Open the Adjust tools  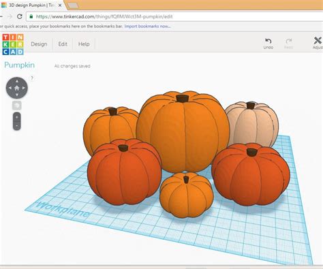tap(318, 43)
